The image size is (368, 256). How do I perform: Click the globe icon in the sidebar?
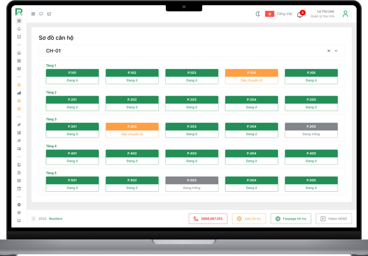coord(19,204)
